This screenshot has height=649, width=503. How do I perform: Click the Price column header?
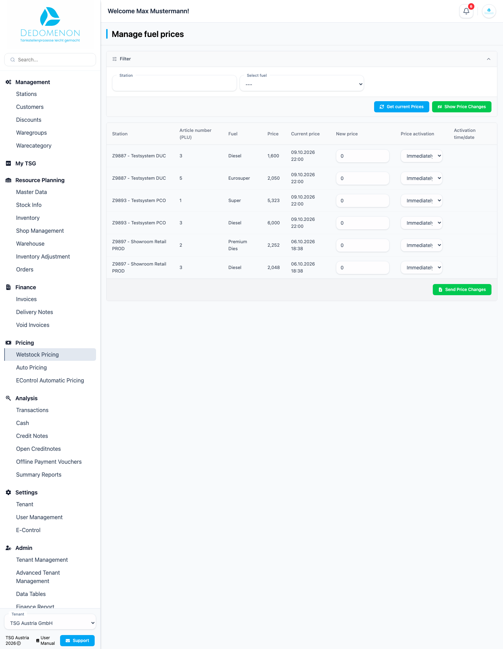click(273, 134)
